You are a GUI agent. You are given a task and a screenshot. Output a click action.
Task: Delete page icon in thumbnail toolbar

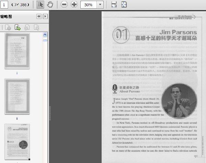coord(8,28)
